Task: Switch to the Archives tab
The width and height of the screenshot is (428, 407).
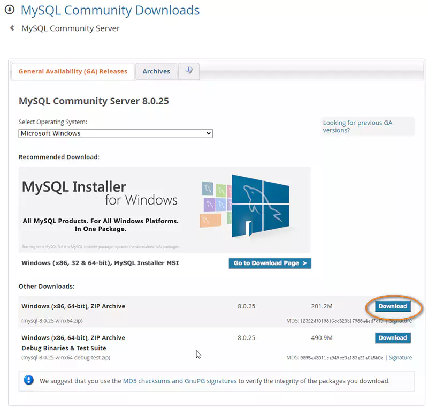Action: (x=156, y=71)
